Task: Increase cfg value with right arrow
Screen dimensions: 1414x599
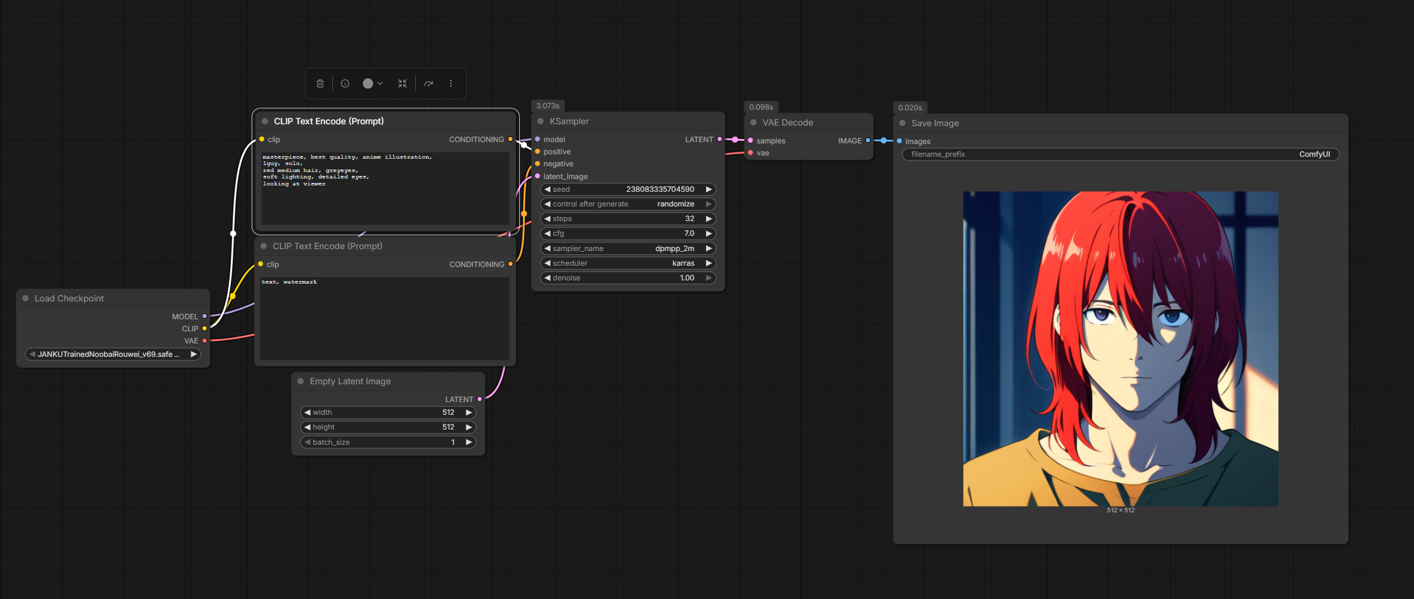Action: click(708, 233)
